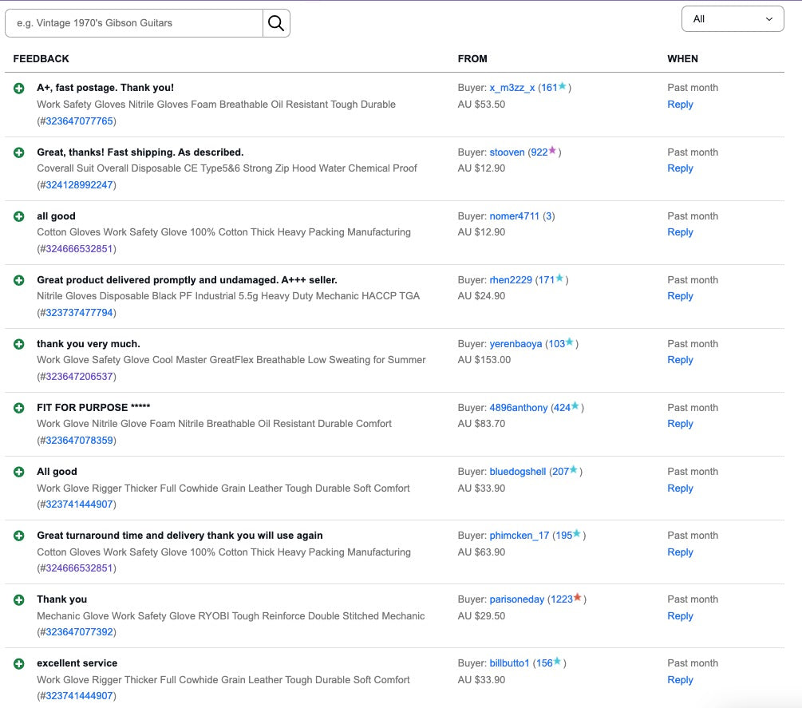
Task: Click title 'Nitrile Gloves Disposable Black PF Industrial'
Action: pos(228,296)
